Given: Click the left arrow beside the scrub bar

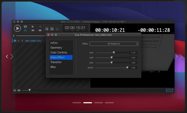Looking at the screenshot, I should 14,36.
